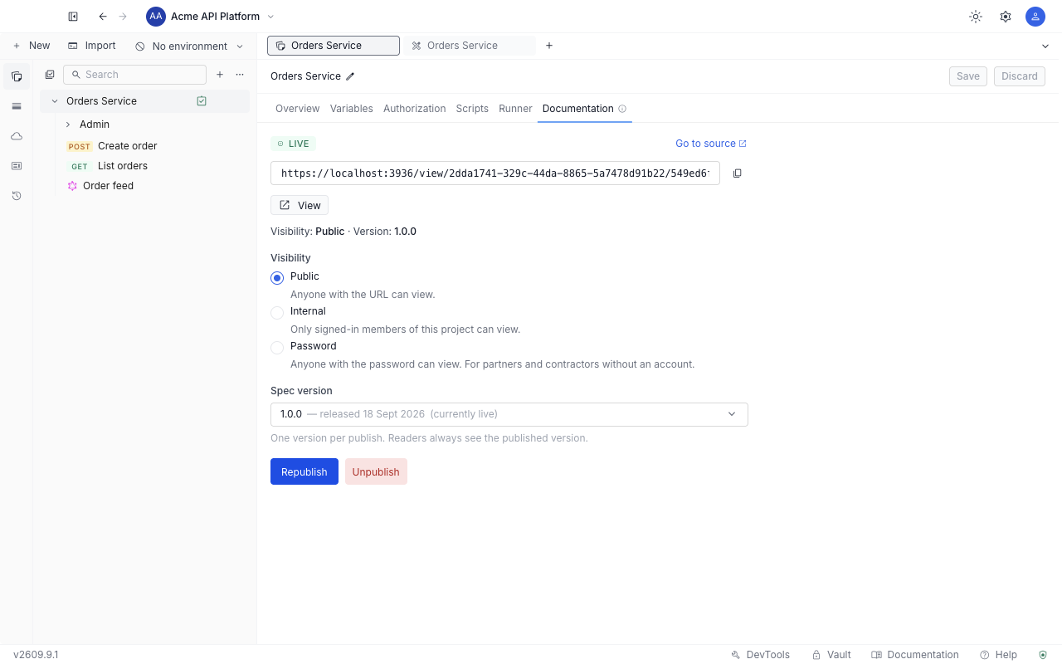Click Discard button
Image resolution: width=1062 pixels, height=664 pixels.
(x=1020, y=76)
